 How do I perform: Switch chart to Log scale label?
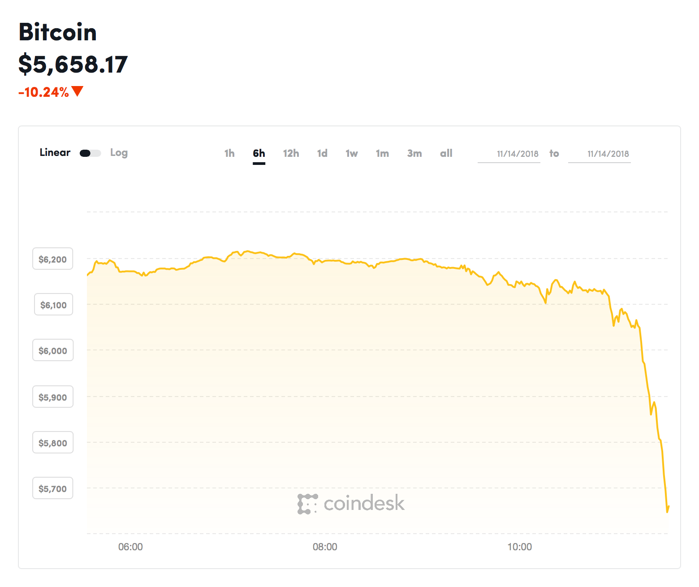[119, 153]
